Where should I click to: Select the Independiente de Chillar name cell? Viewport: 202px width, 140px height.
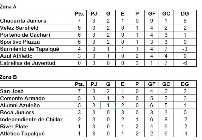[x=36, y=120]
